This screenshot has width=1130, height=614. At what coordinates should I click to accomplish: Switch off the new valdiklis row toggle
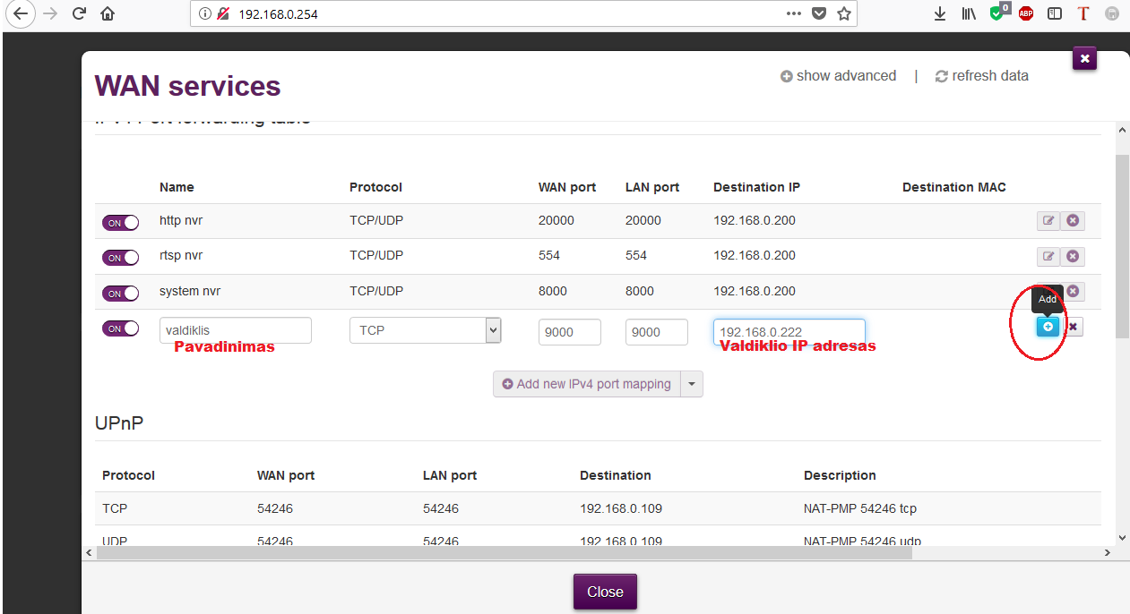click(x=121, y=328)
